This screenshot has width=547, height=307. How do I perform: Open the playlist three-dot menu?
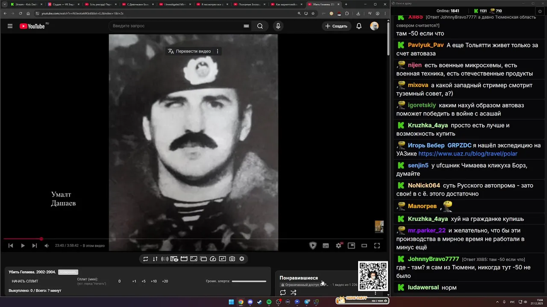point(375,293)
